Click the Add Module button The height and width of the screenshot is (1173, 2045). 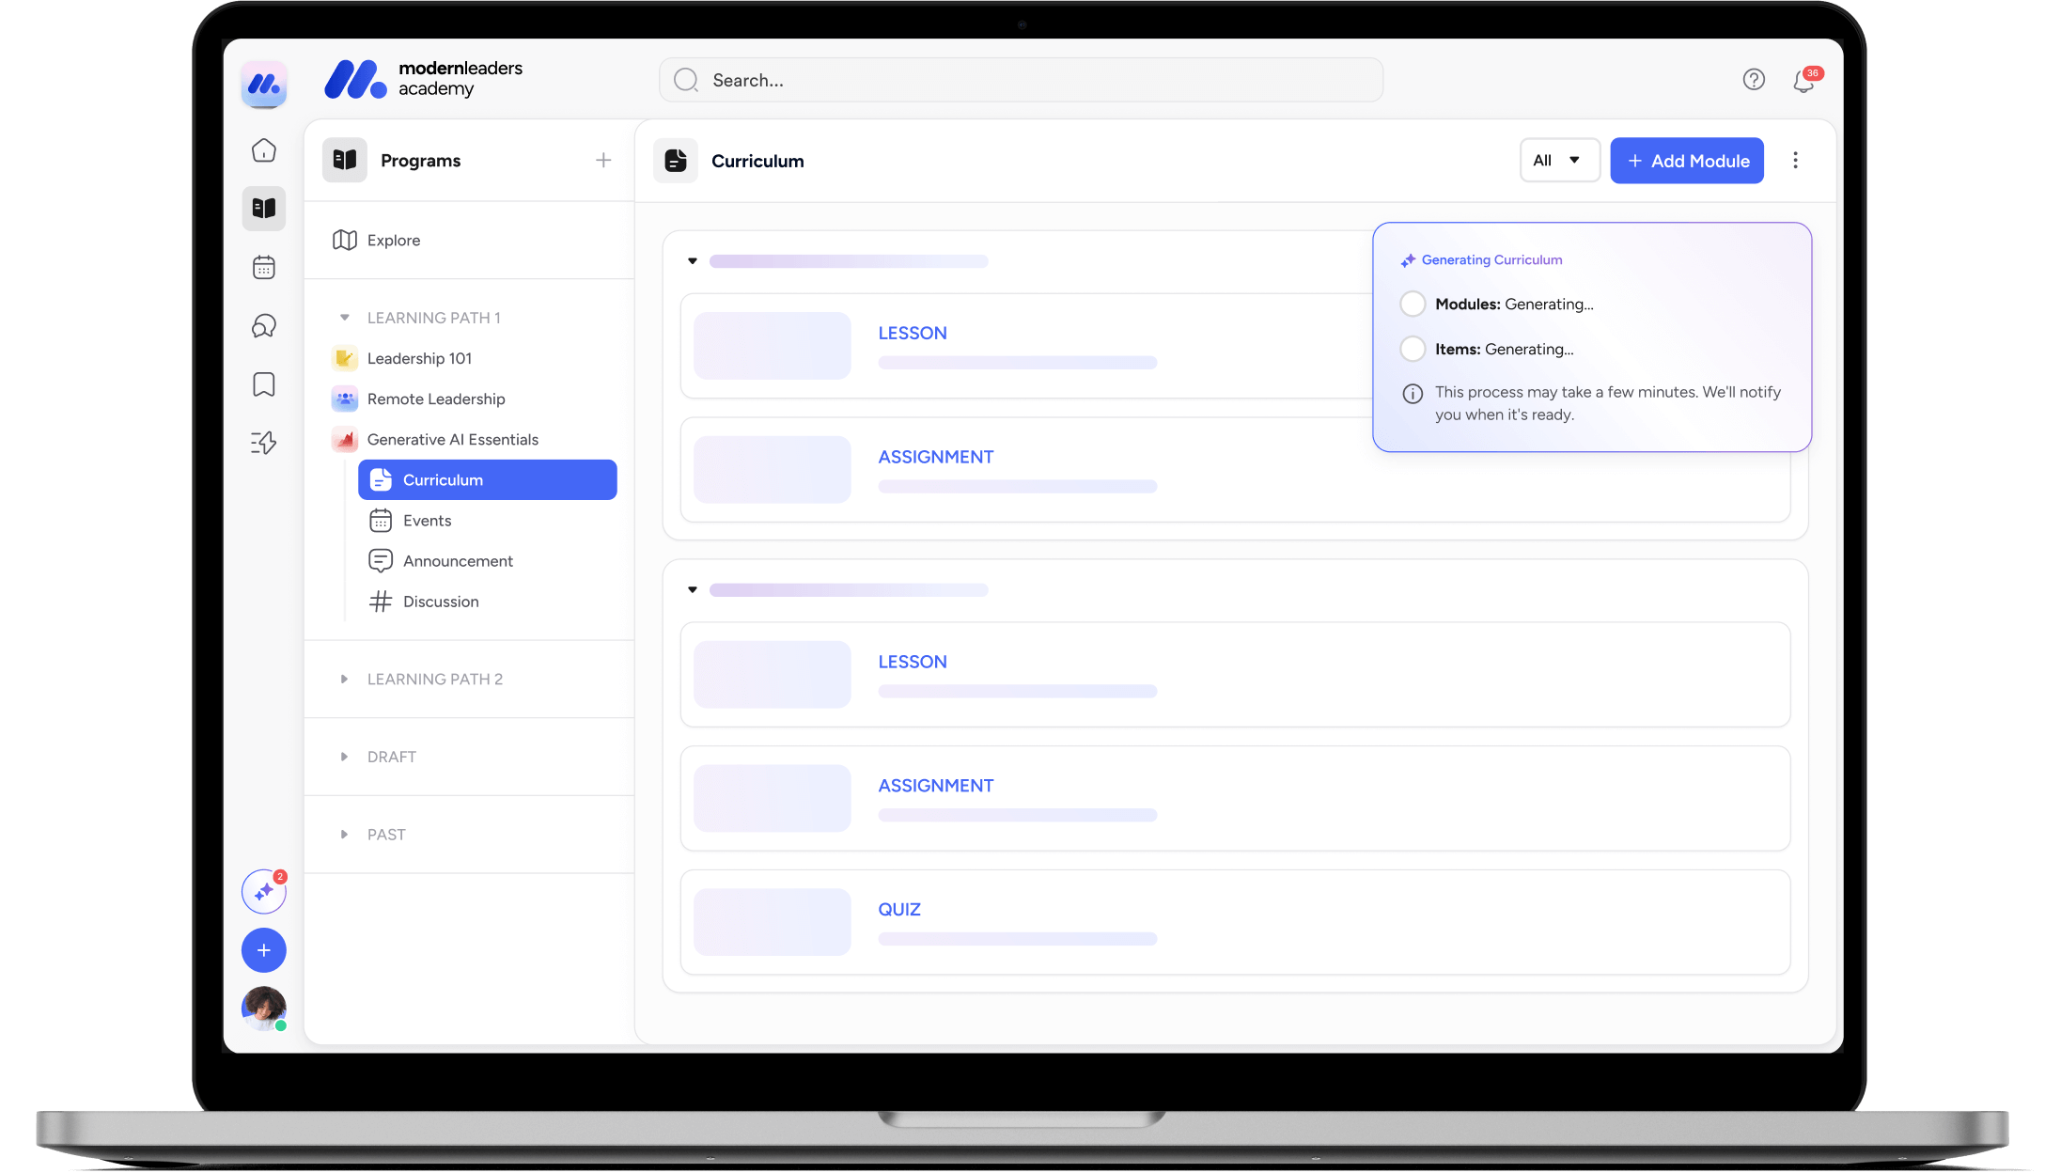tap(1686, 160)
